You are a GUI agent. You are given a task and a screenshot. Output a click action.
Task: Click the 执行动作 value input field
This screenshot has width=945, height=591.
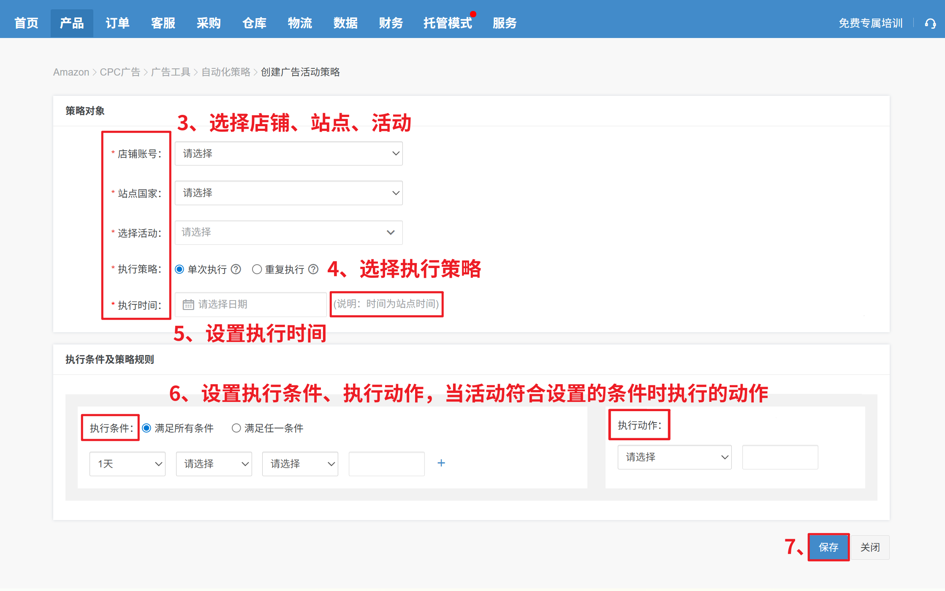[780, 457]
